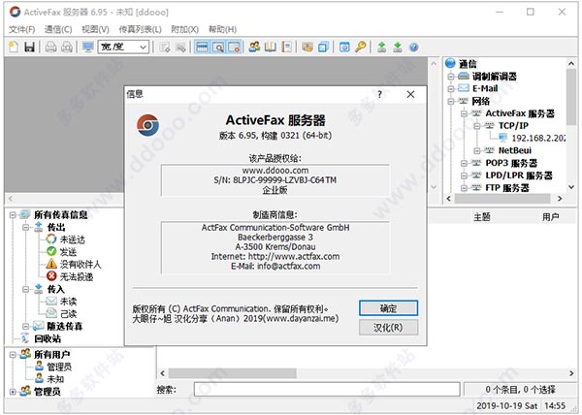Click the monitor screen toolbar icon
The image size is (582, 415).
pyautogui.click(x=88, y=48)
